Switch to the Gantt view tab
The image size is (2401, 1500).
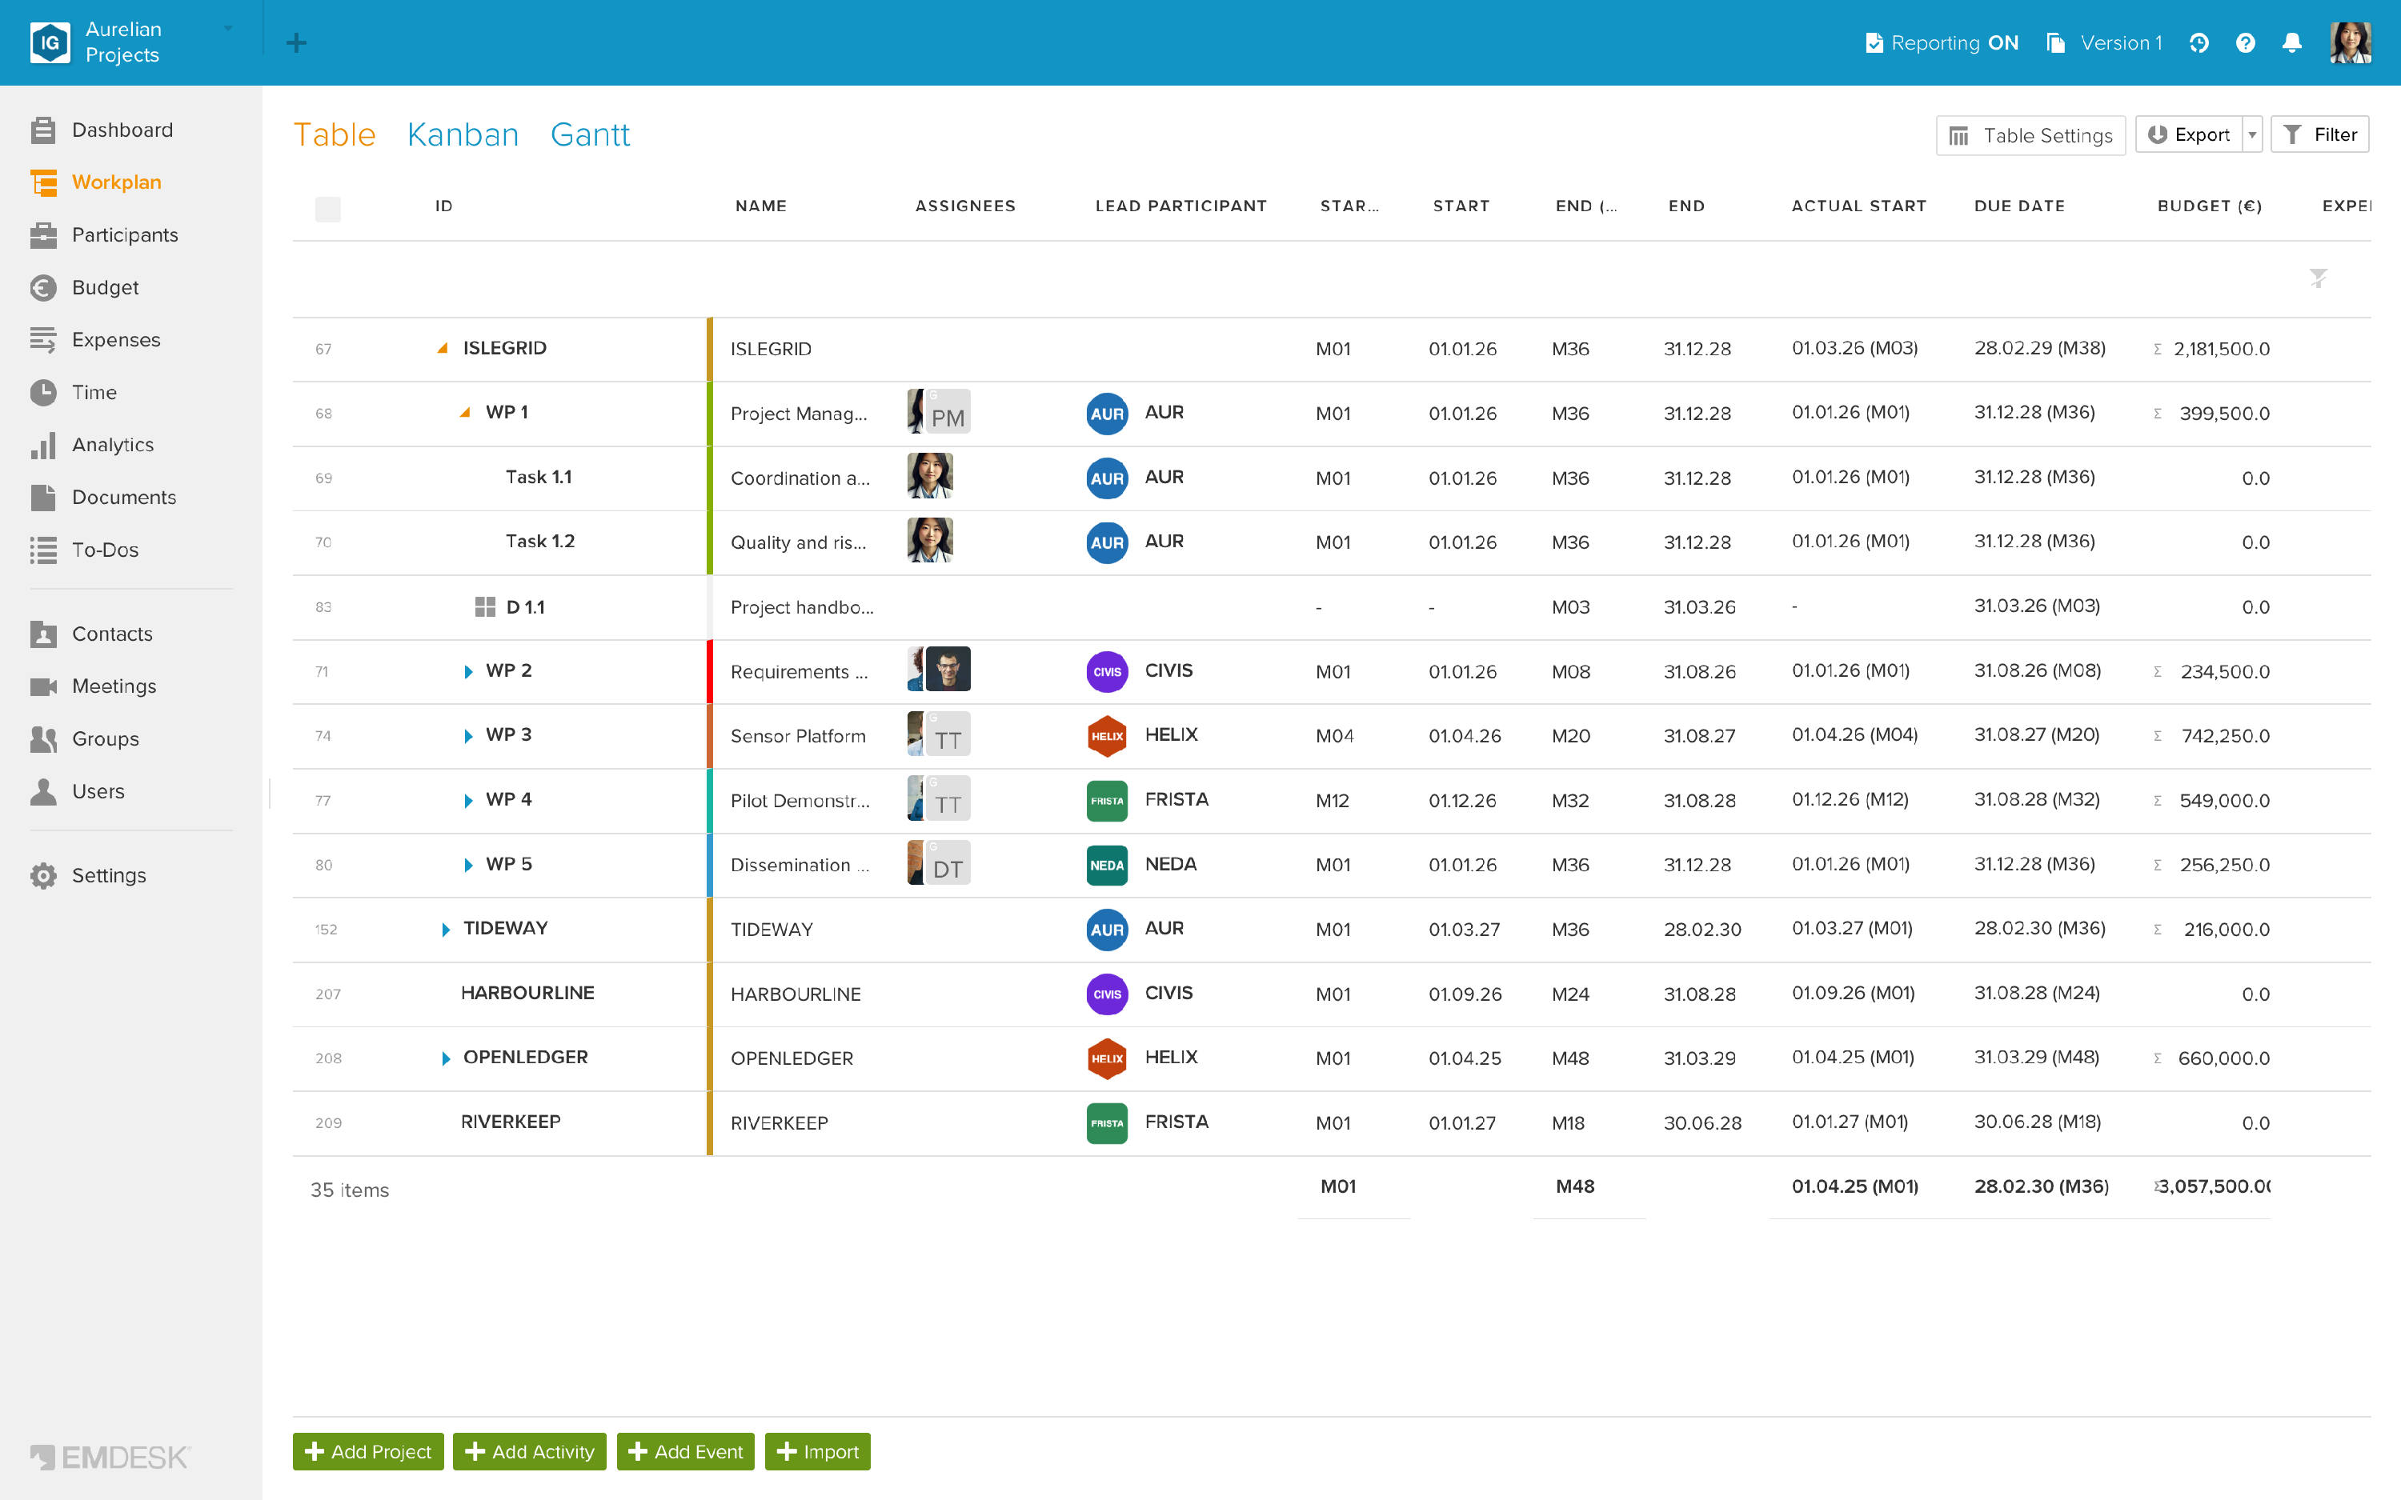pyautogui.click(x=589, y=134)
